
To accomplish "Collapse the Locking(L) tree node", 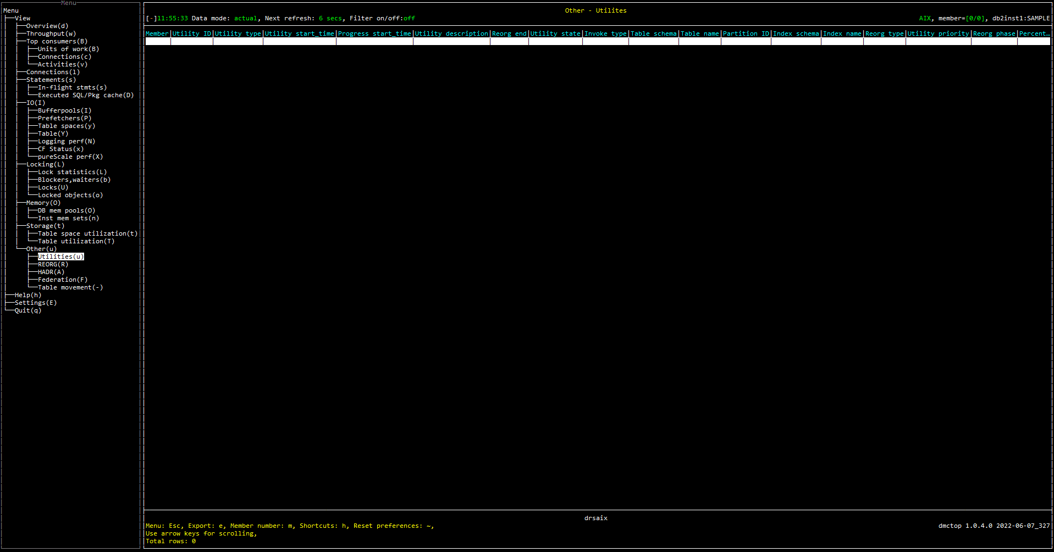I will click(45, 164).
